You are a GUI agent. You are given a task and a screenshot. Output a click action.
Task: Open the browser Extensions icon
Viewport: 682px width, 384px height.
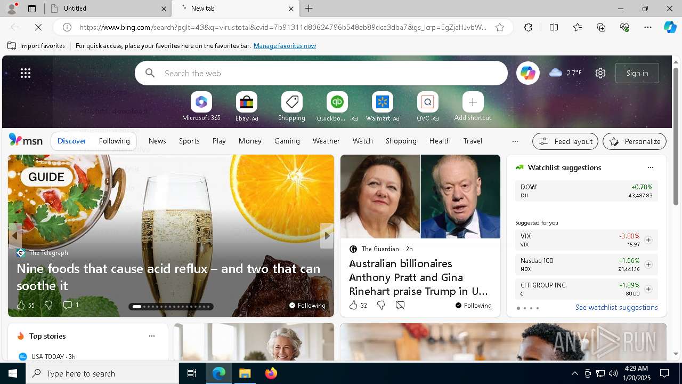point(528,27)
